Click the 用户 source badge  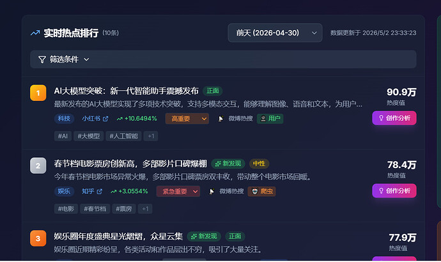[270, 119]
